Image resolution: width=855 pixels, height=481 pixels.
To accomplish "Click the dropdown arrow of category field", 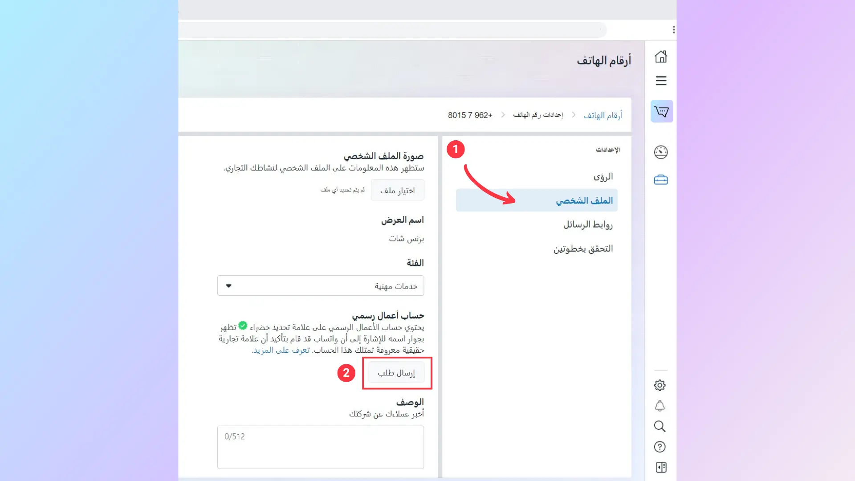I will click(x=228, y=286).
